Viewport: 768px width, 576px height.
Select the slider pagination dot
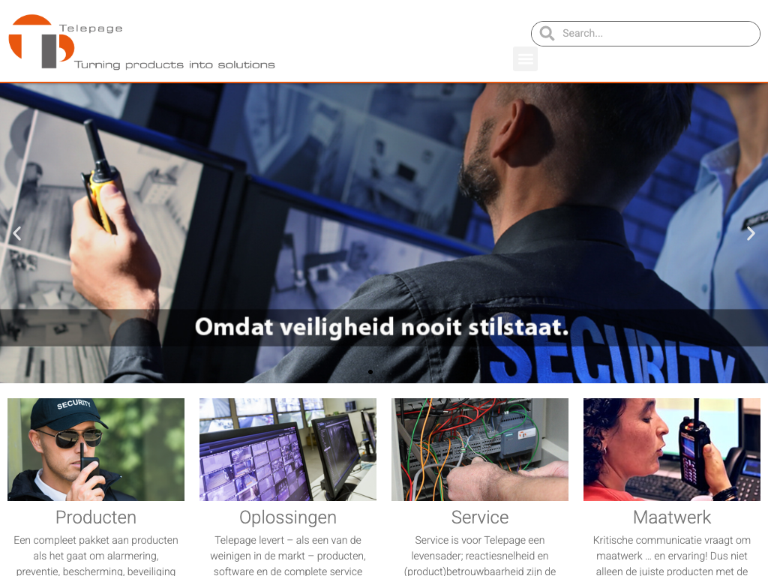(x=370, y=372)
